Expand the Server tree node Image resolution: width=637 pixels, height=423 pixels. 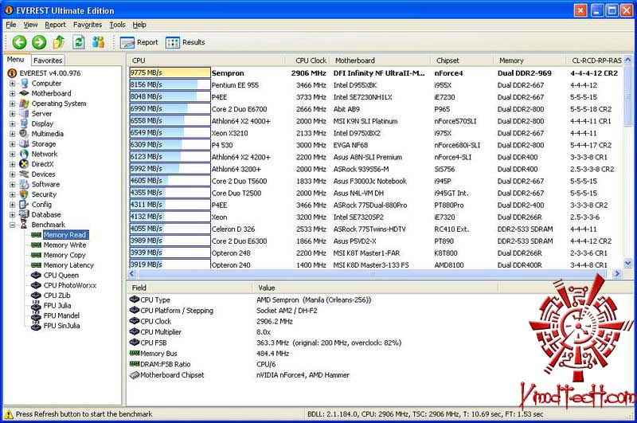point(13,114)
